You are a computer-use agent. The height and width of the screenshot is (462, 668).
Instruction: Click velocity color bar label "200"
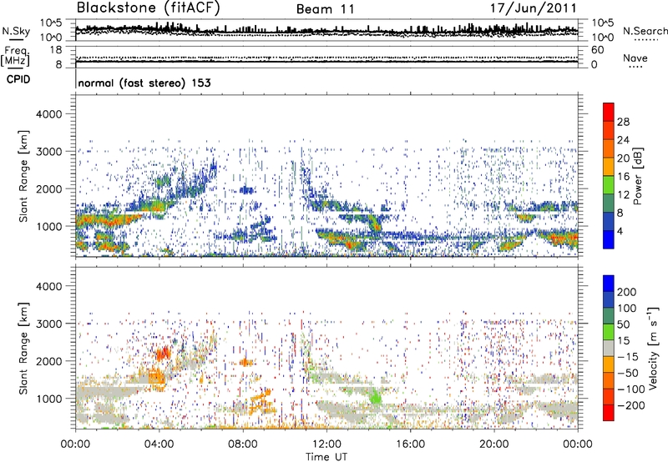(626, 292)
